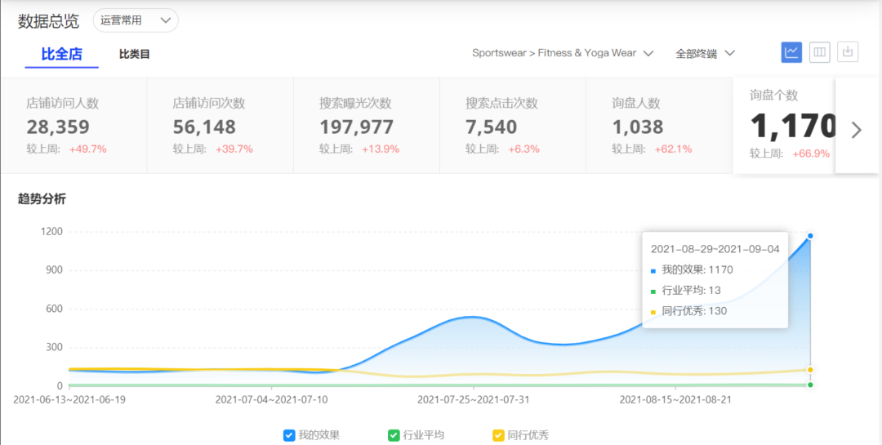Click the download data icon
The image size is (882, 445).
click(x=848, y=52)
